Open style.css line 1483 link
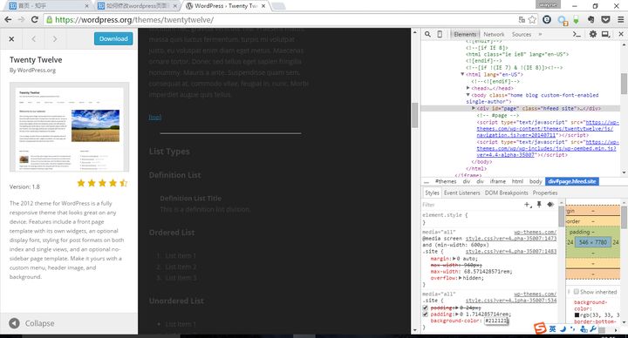 click(511, 251)
